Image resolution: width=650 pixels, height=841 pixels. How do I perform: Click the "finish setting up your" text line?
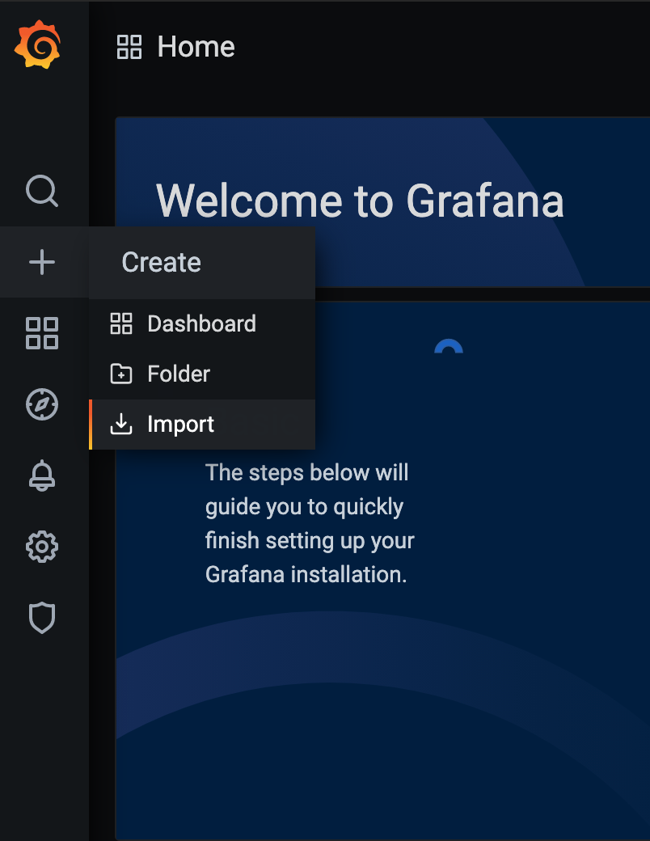coord(310,541)
